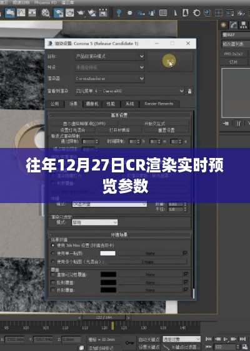This screenshot has width=250, height=351.
Task: Switch to the Scene tab
Action: pyautogui.click(x=73, y=103)
